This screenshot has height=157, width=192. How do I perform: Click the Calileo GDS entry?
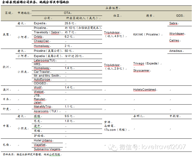pos(174,40)
